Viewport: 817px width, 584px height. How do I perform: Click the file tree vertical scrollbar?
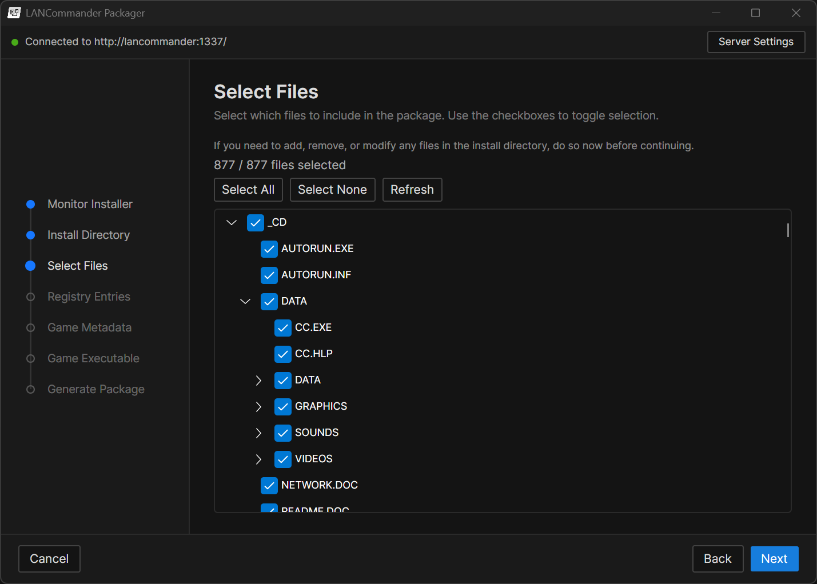click(x=788, y=230)
